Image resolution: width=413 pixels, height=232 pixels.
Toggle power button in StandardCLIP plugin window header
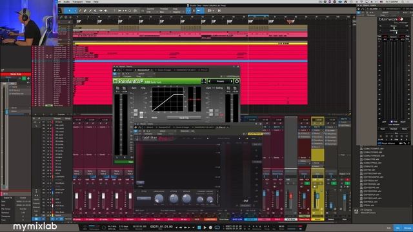(115, 70)
